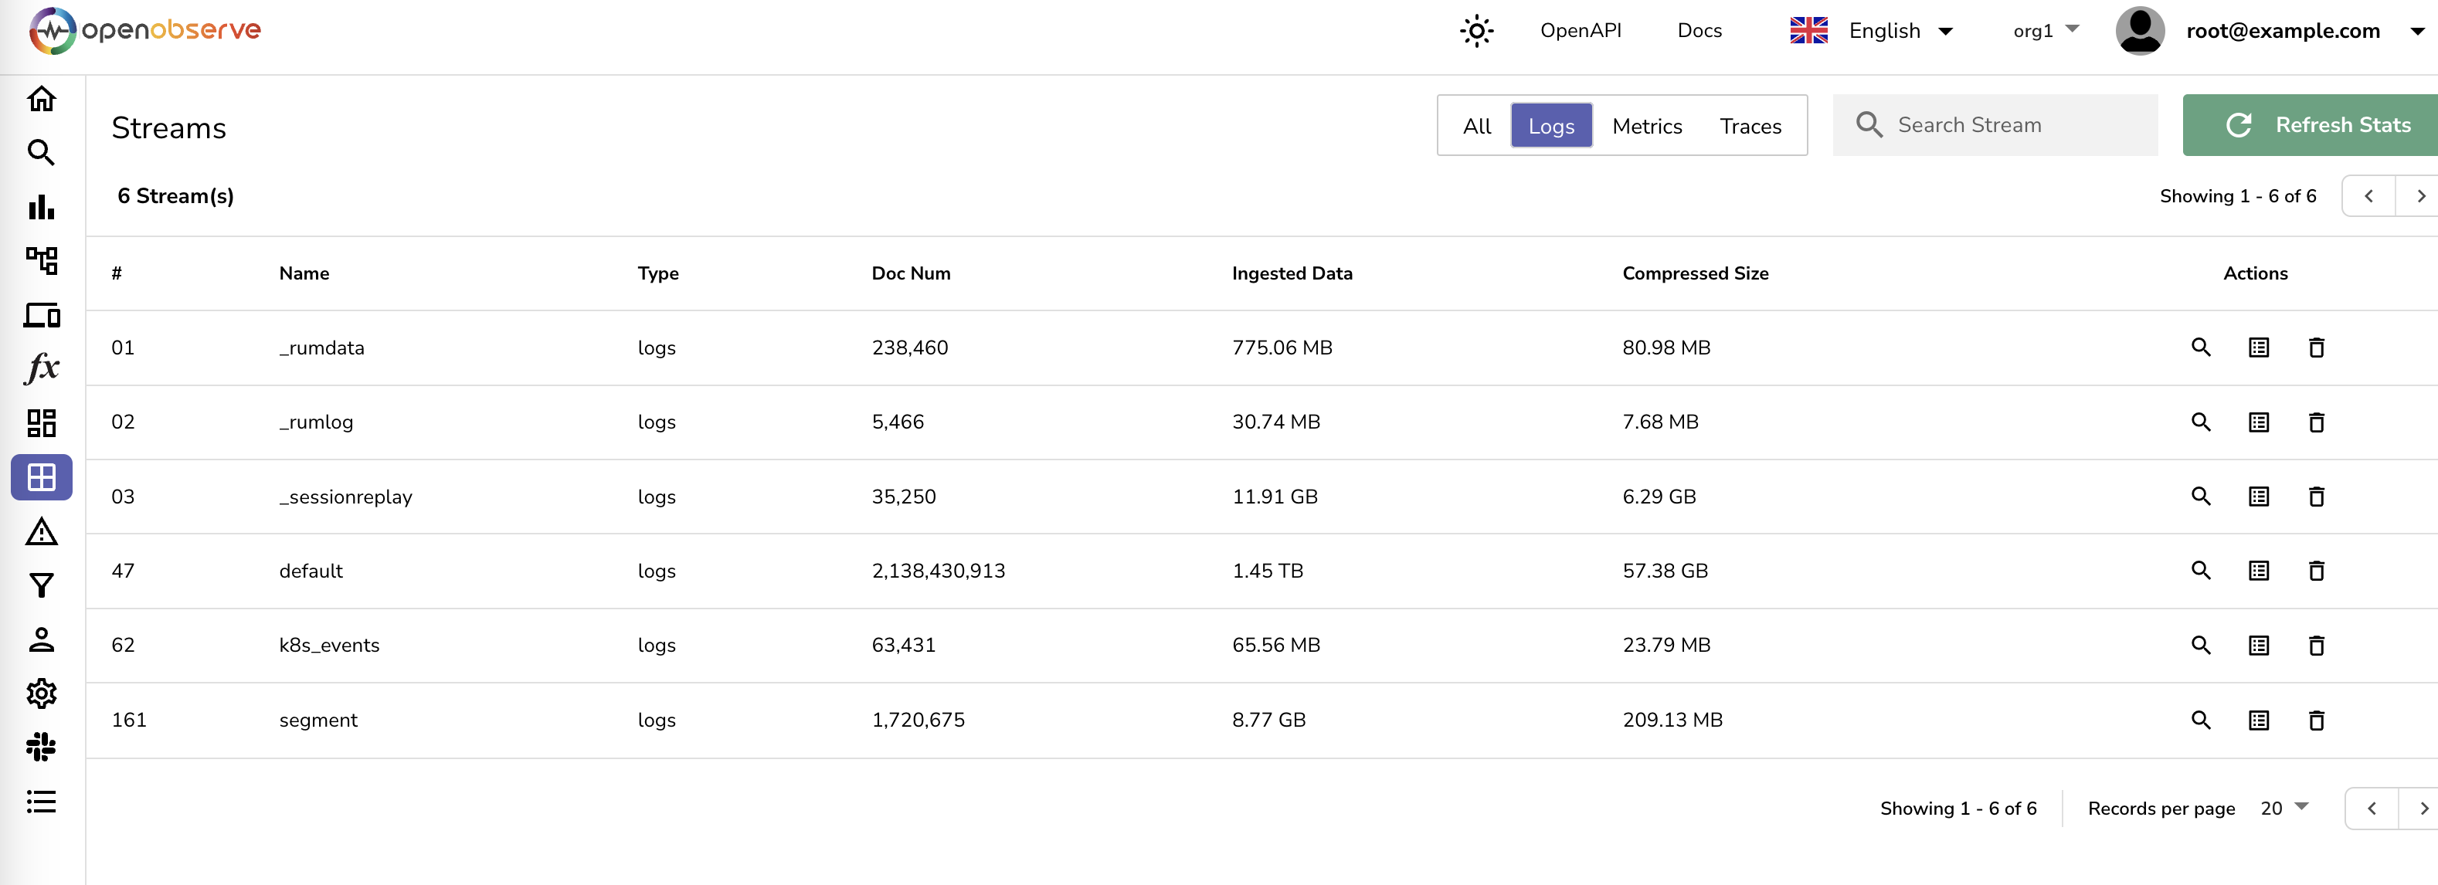Open the Pipeline funnel icon in sidebar

point(42,586)
